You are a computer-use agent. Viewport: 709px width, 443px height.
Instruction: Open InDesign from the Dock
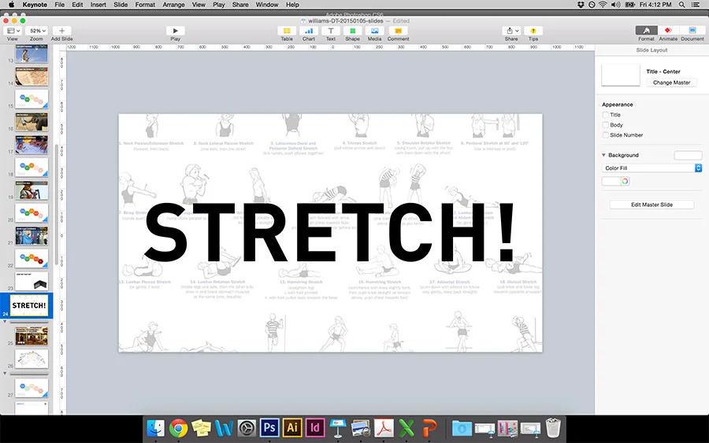pos(315,427)
